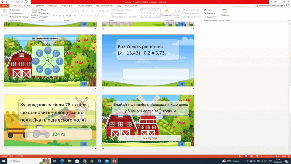Open the Макет (Layout) dropdown

[43, 10]
